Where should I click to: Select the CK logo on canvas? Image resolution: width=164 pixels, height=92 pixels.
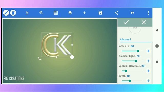pyautogui.click(x=57, y=45)
